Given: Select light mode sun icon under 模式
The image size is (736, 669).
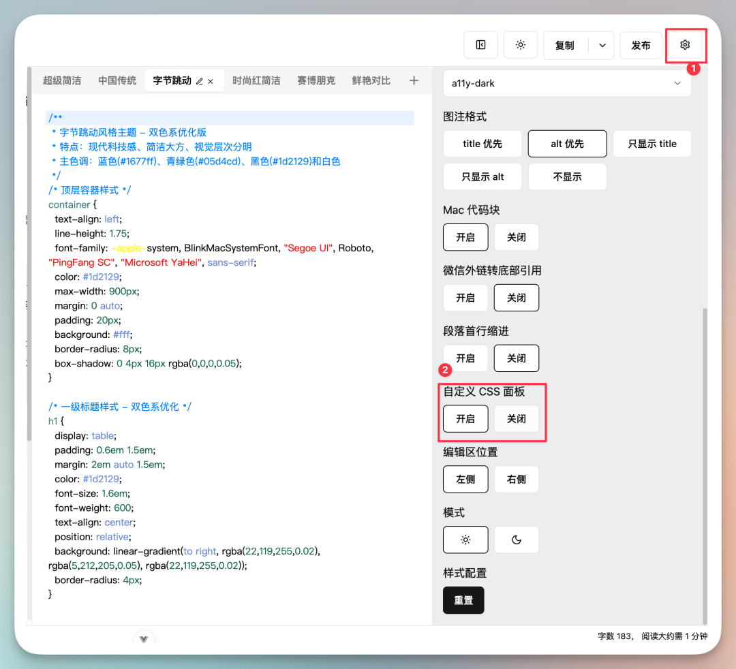Looking at the screenshot, I should (x=465, y=540).
